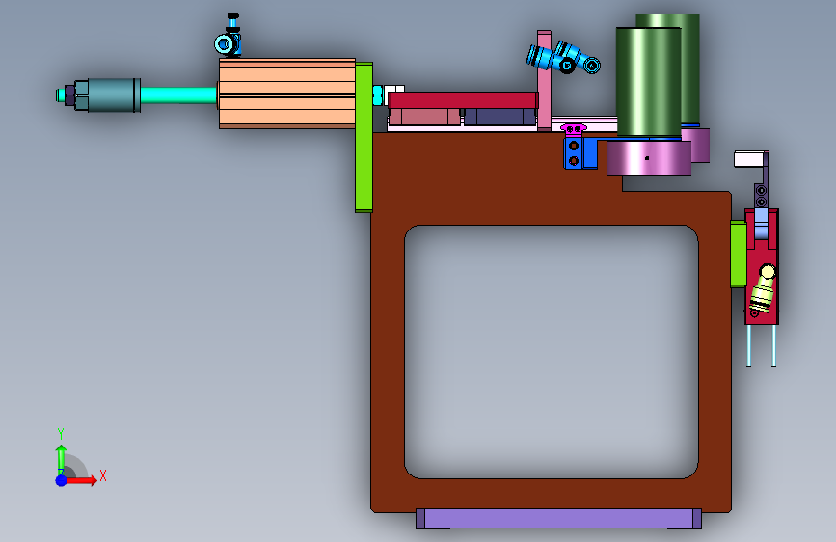
Task: Click the blue Z axis ball of triad
Action: click(x=61, y=480)
